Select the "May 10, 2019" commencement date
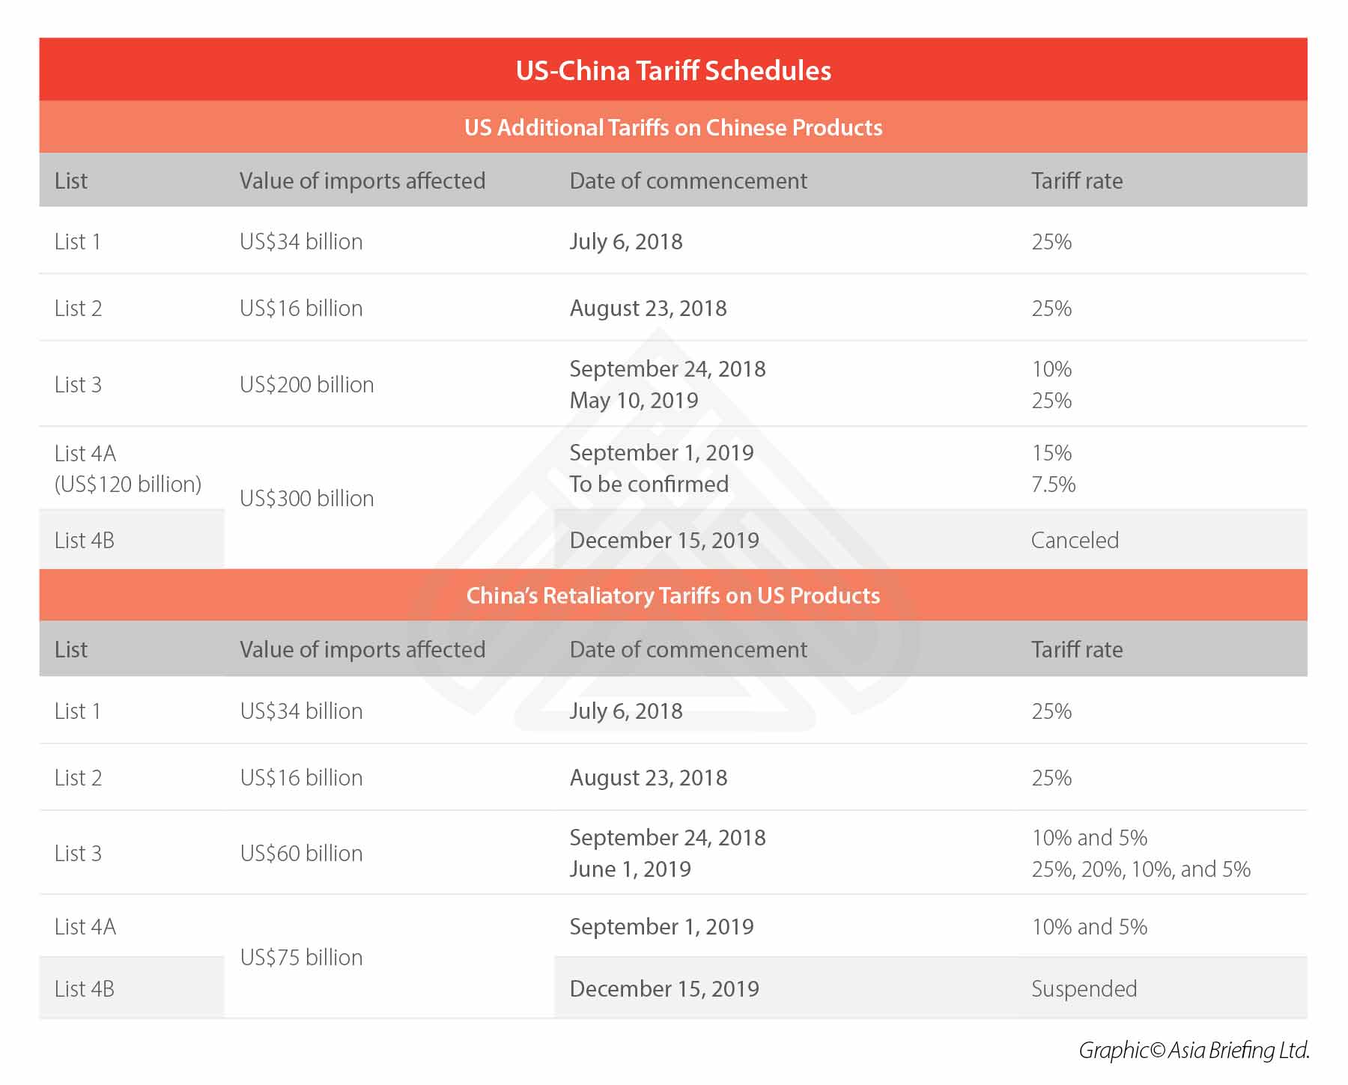The width and height of the screenshot is (1348, 1085). [x=634, y=400]
